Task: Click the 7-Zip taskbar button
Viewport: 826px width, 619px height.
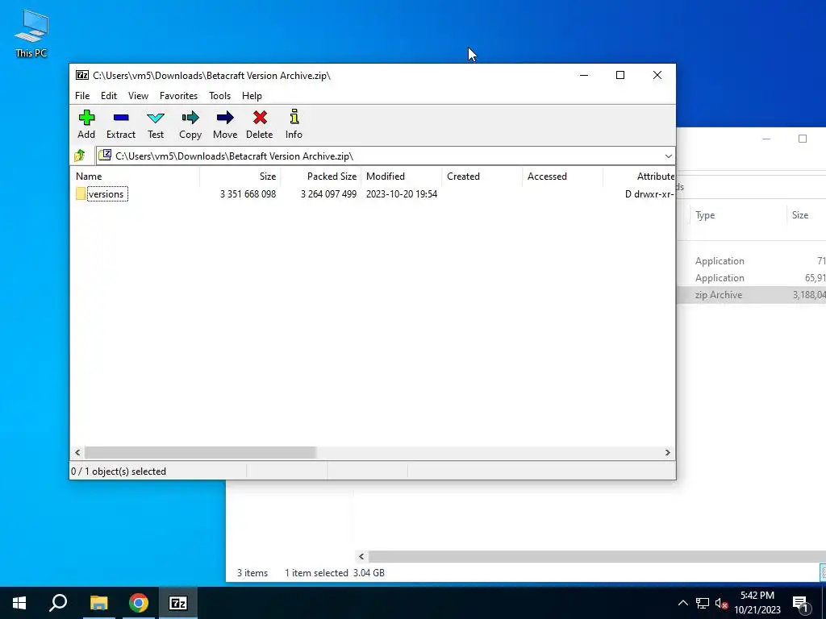Action: tap(178, 603)
